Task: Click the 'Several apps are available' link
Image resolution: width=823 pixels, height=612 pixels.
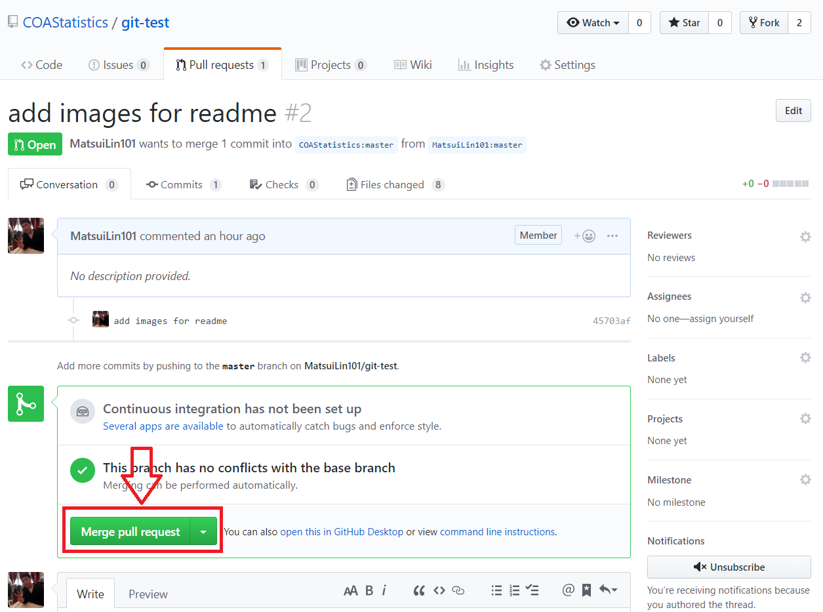Action: [x=163, y=426]
